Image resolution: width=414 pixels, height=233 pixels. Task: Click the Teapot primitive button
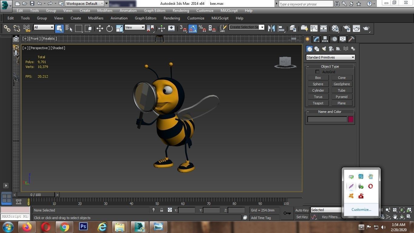(318, 103)
